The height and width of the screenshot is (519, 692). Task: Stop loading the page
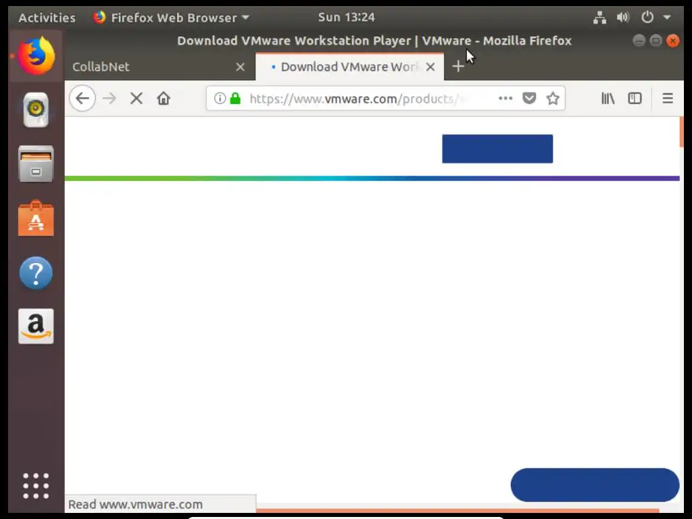137,99
